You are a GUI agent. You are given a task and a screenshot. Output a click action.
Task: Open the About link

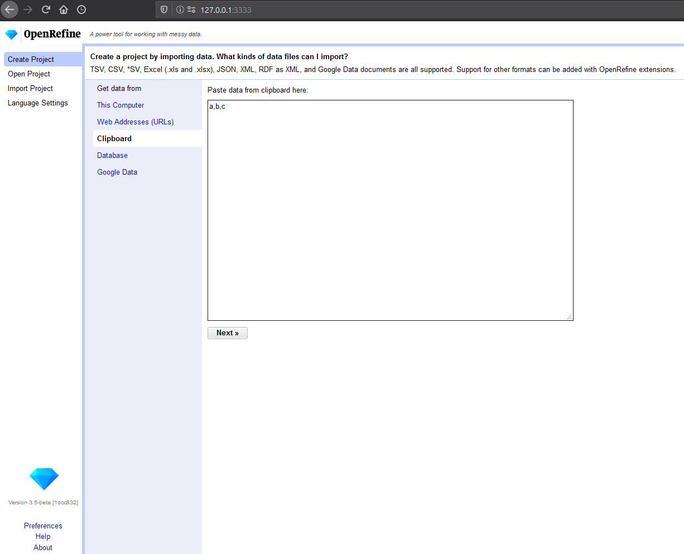click(43, 547)
